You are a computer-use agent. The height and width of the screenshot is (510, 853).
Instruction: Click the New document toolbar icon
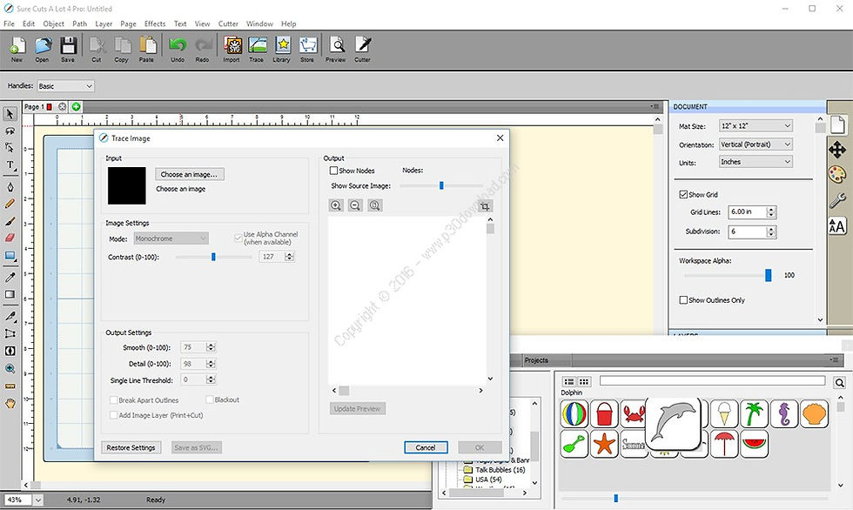pyautogui.click(x=17, y=50)
